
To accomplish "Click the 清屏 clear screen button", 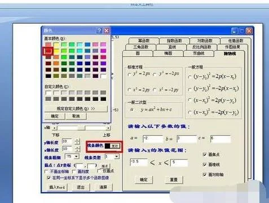I will (103, 187).
